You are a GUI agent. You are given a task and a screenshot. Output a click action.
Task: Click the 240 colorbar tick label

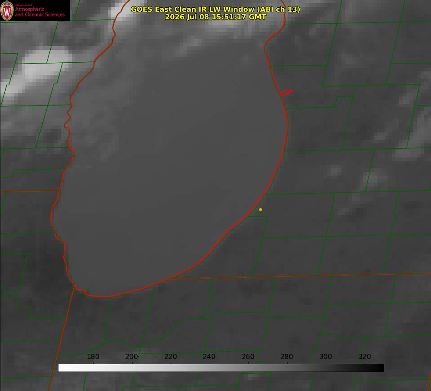(x=209, y=356)
